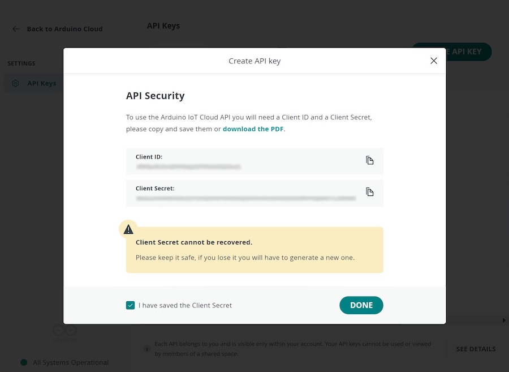The image size is (509, 372).
Task: Select the gear icon next to API Keys
Action: [x=15, y=83]
